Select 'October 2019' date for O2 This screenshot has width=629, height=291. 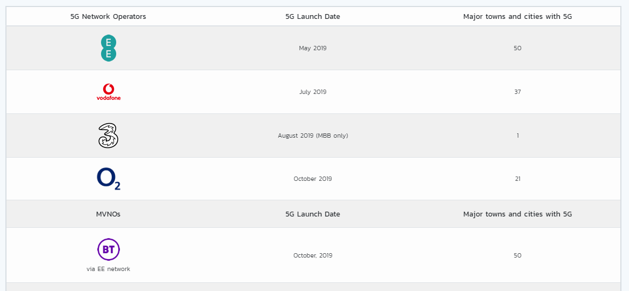tap(313, 179)
